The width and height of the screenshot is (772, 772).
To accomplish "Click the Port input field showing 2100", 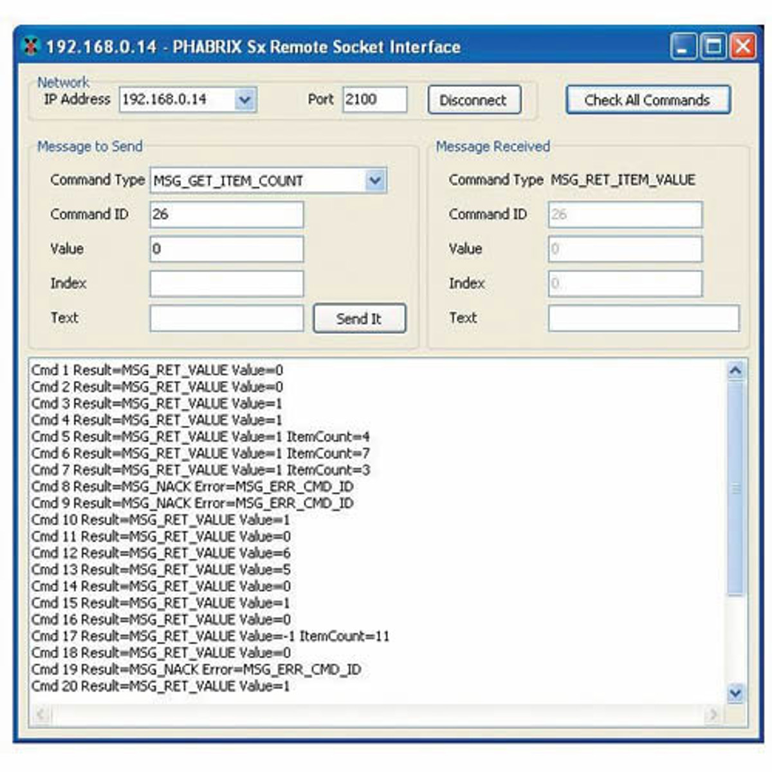I will 375,100.
